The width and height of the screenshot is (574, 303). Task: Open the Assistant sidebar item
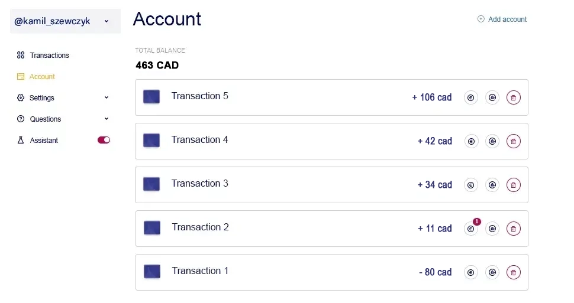[44, 141]
